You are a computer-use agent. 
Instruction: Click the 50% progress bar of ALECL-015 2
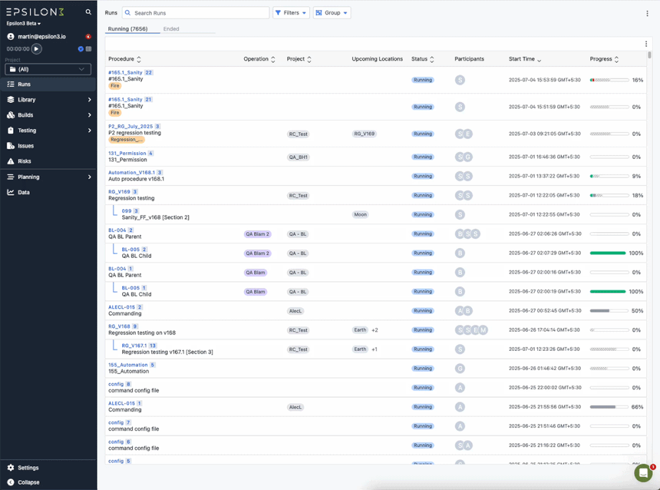point(609,311)
